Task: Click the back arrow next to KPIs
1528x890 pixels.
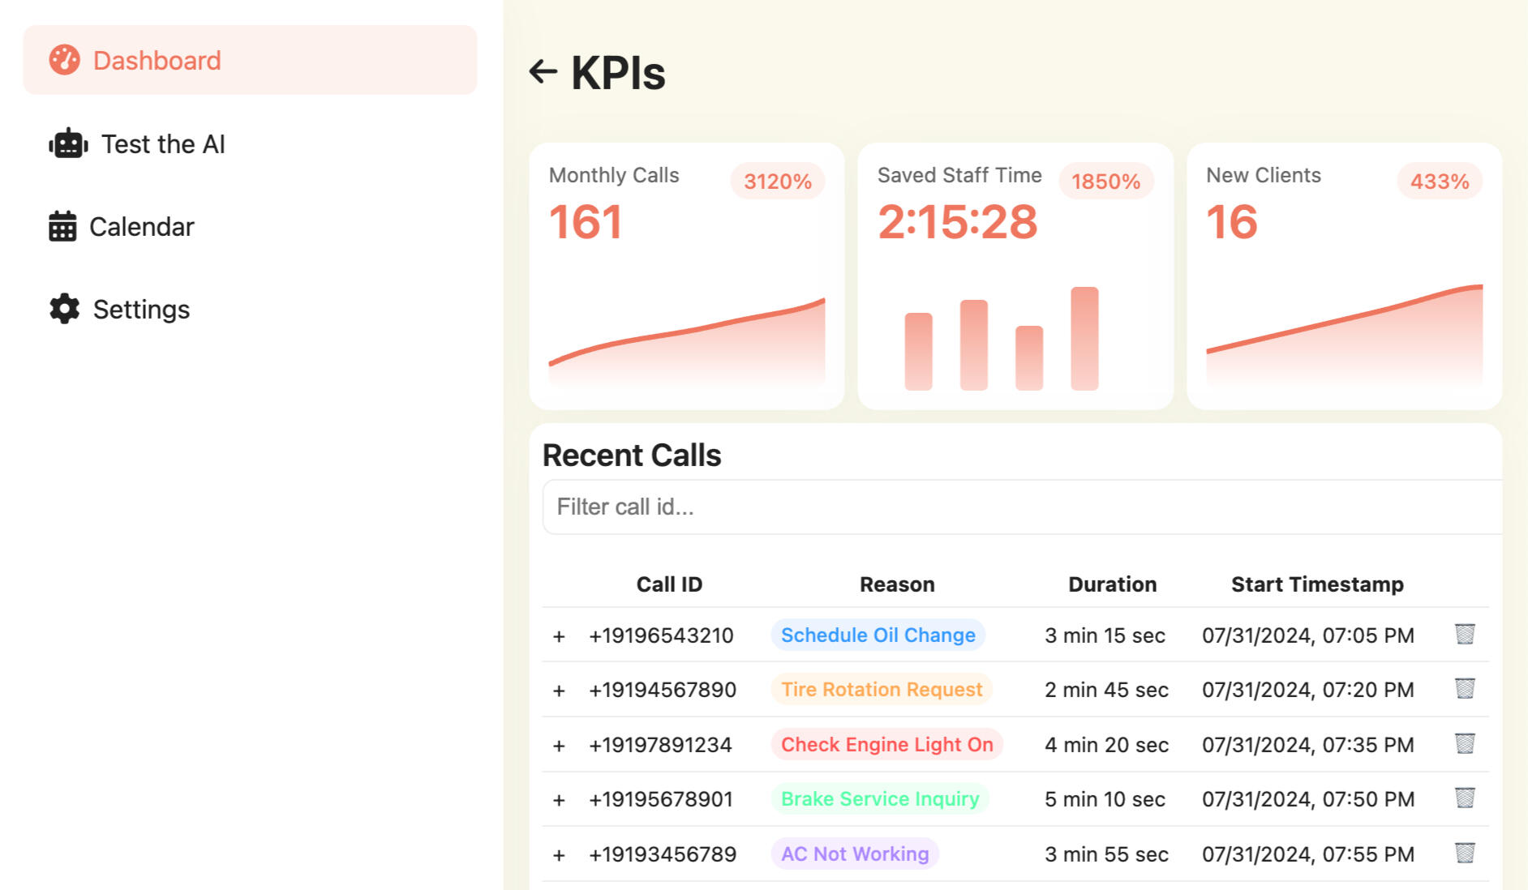Action: (543, 72)
